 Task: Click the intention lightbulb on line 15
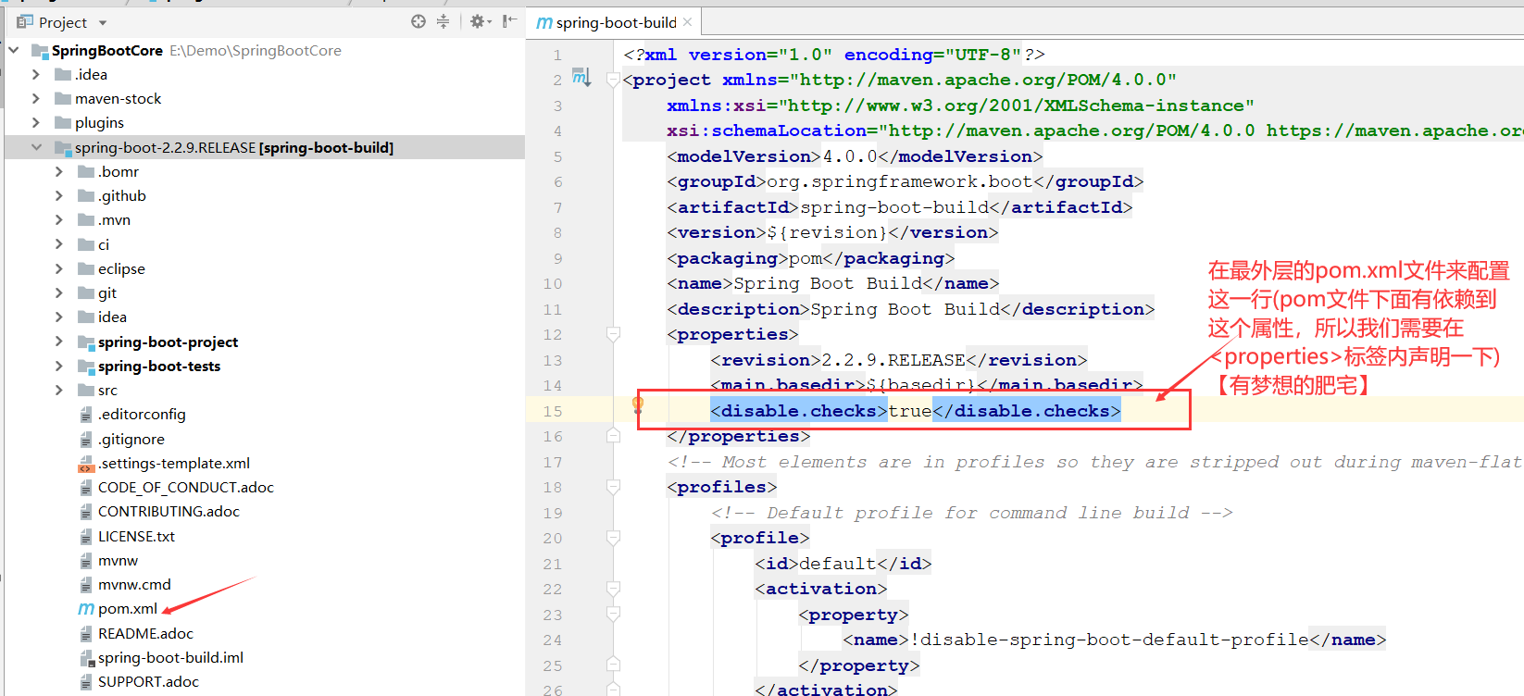coord(637,404)
